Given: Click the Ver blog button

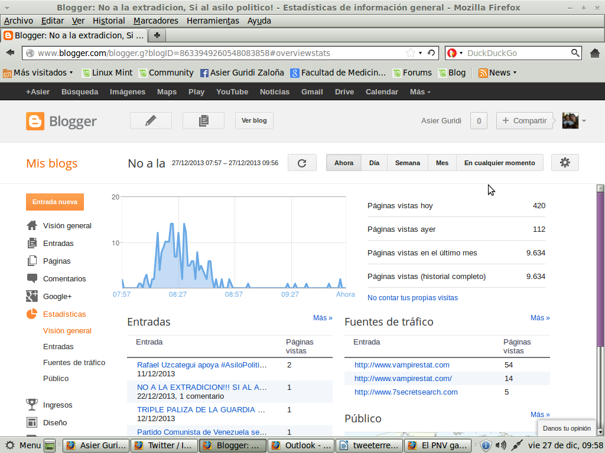Looking at the screenshot, I should click(254, 120).
